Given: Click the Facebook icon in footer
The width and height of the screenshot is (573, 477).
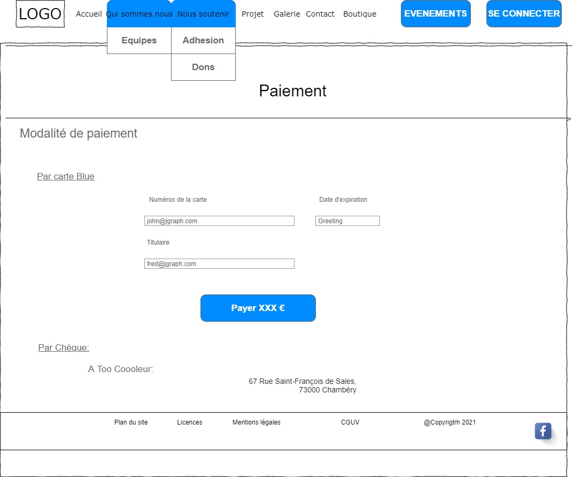Looking at the screenshot, I should [x=543, y=431].
